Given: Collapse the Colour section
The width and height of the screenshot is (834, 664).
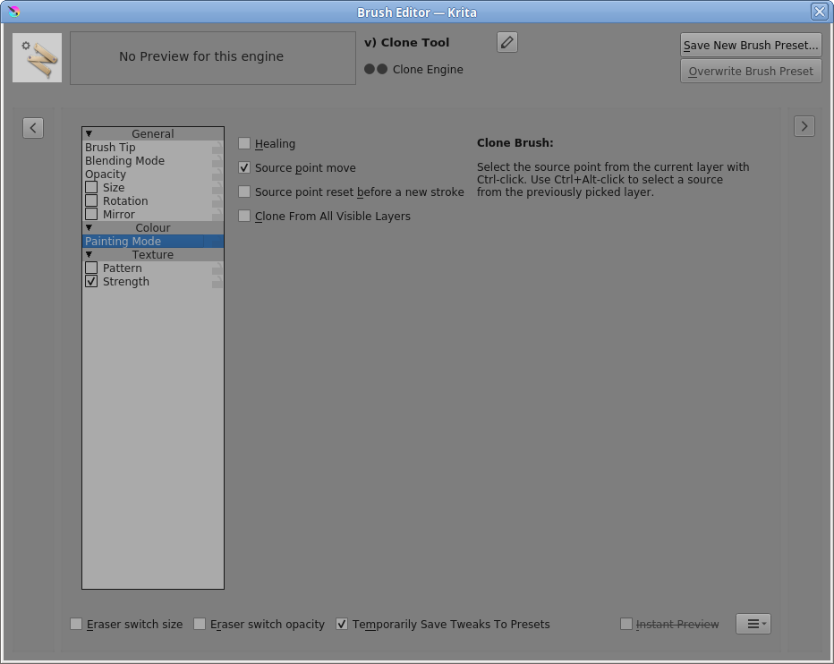Looking at the screenshot, I should (89, 227).
